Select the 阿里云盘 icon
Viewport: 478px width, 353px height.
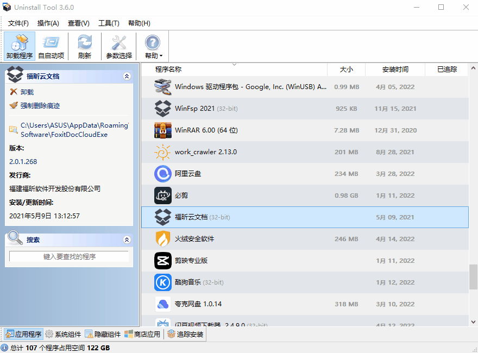[162, 174]
